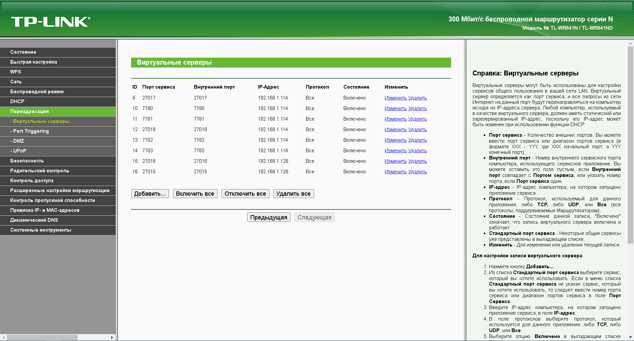
Task: Click the IP-Адрес column header
Action: [x=268, y=87]
